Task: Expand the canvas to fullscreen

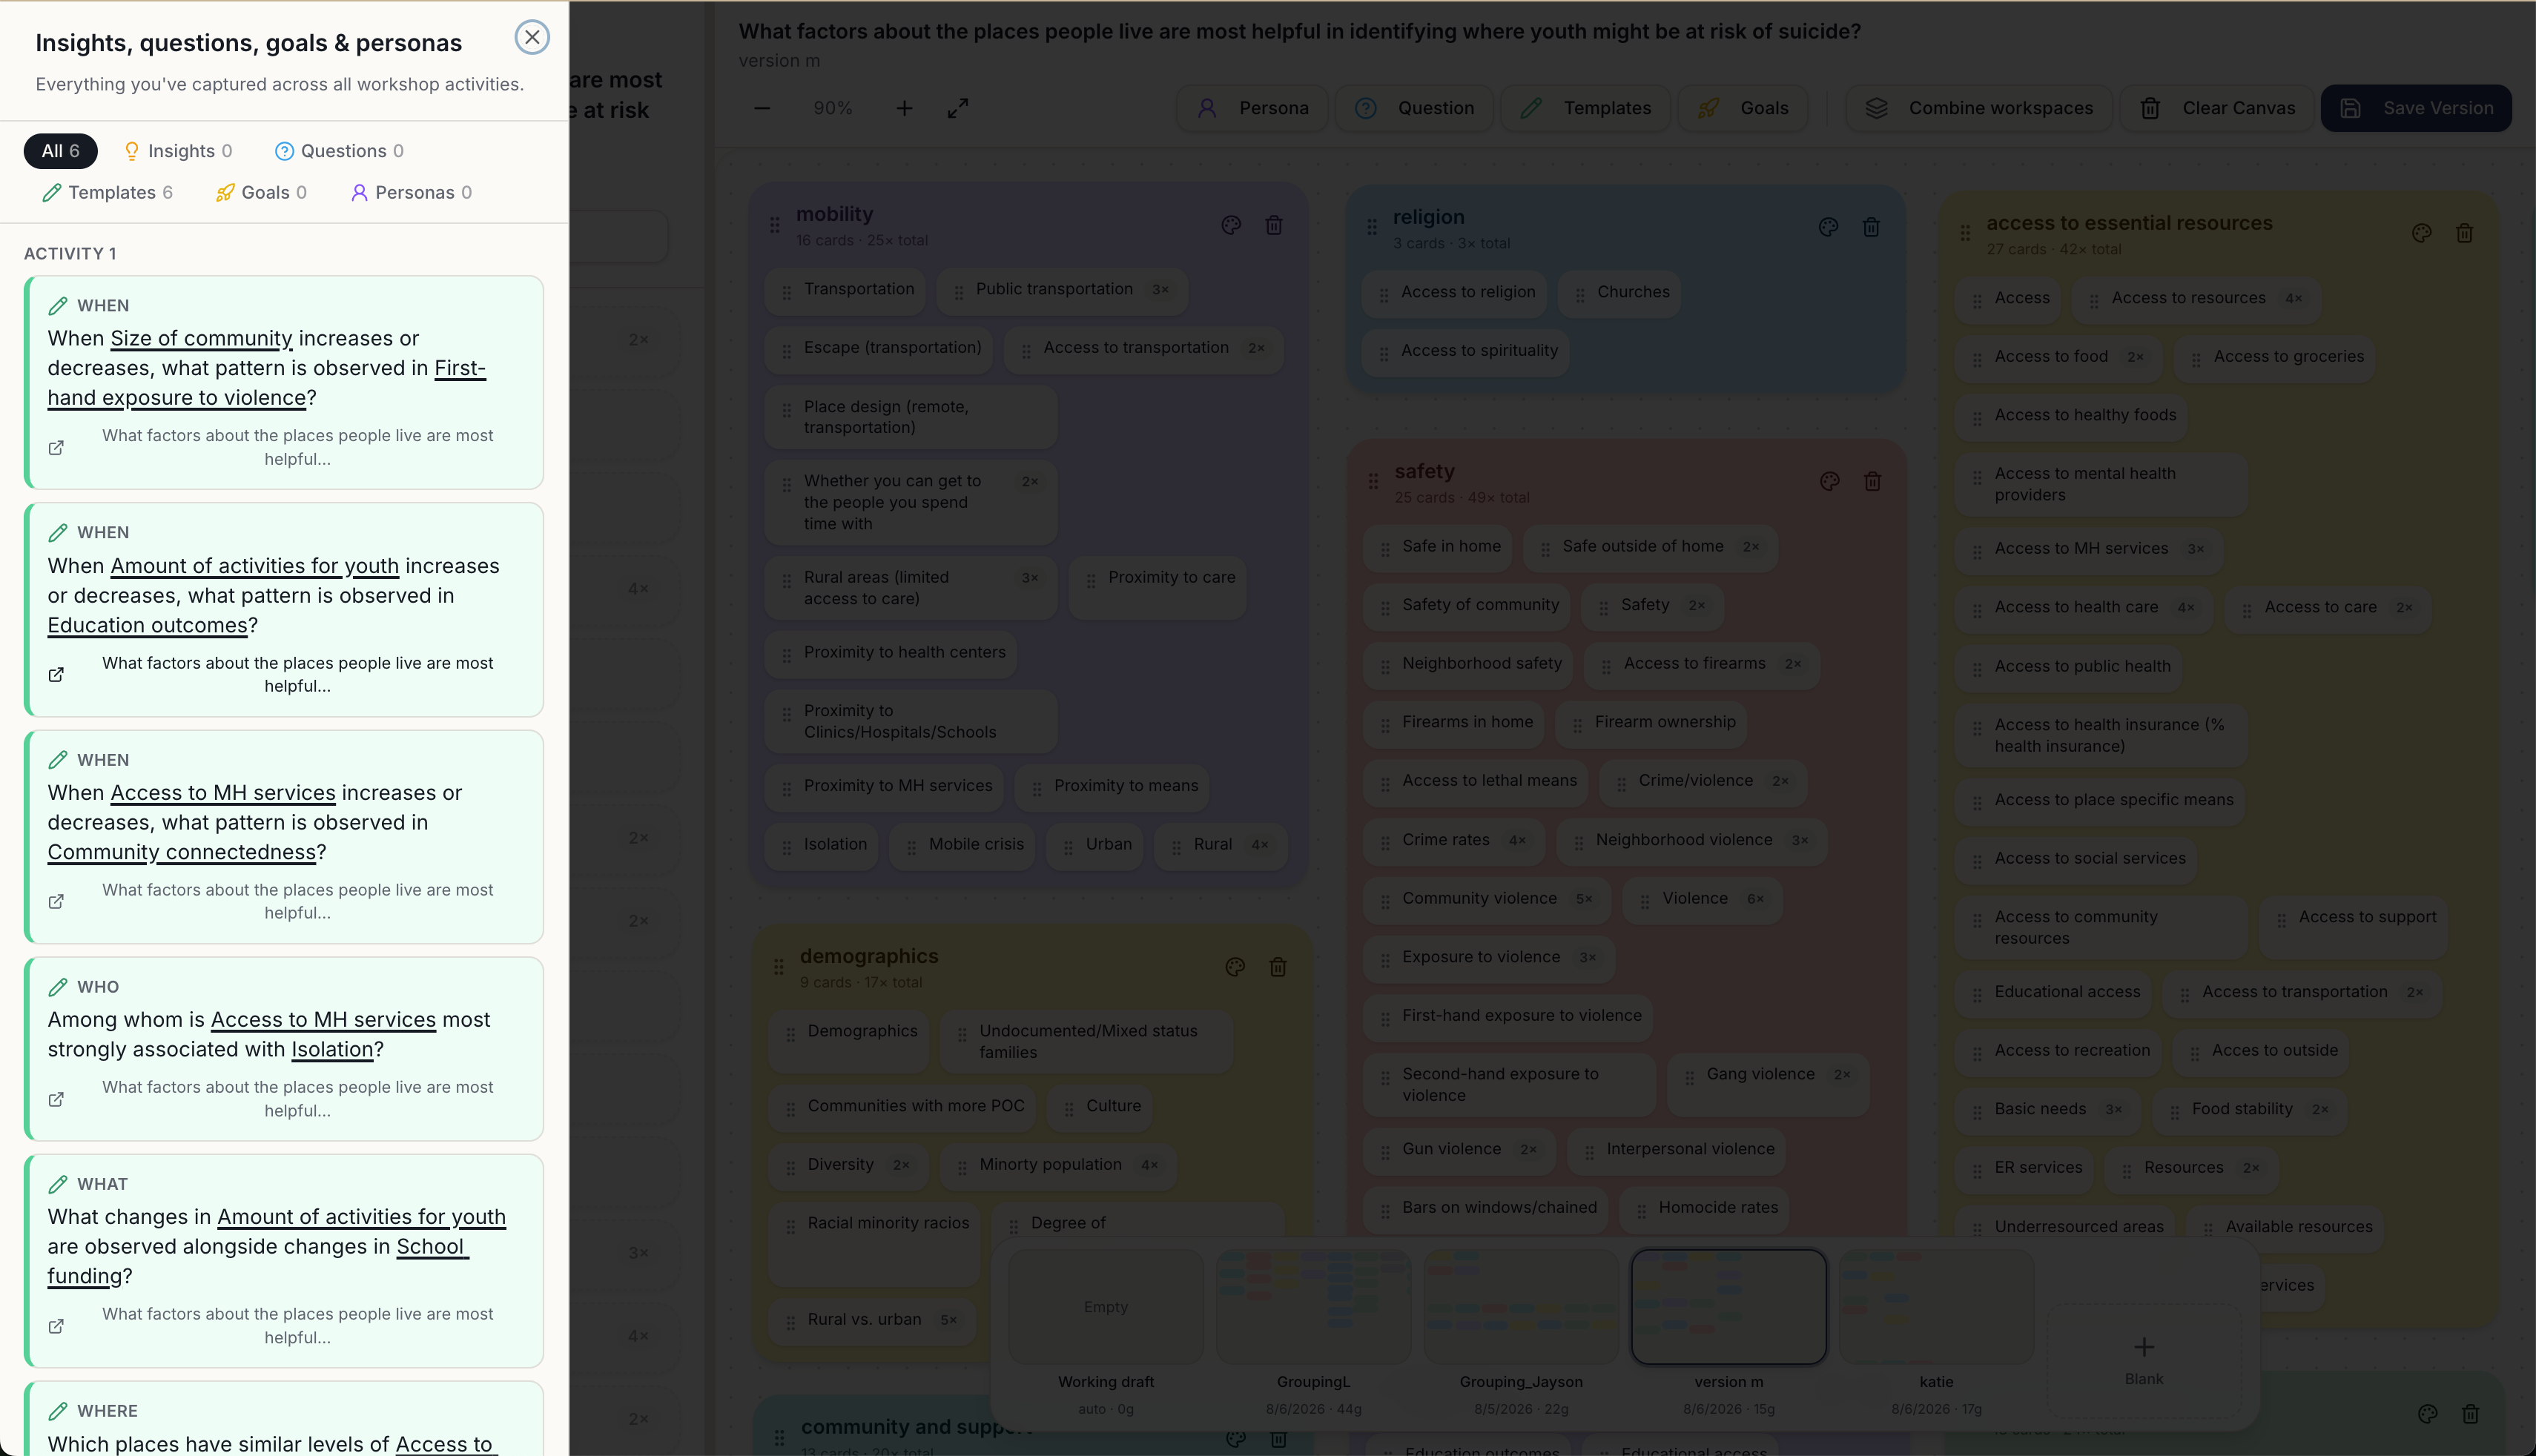Action: [958, 108]
